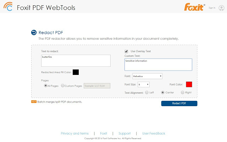Click the orange HOT badge icon

click(34, 102)
